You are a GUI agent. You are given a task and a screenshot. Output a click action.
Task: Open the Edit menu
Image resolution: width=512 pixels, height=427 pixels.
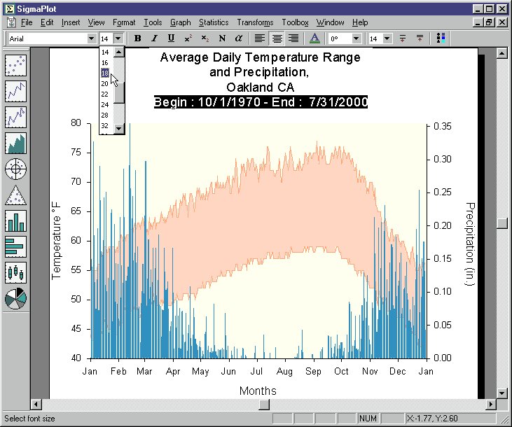point(47,22)
